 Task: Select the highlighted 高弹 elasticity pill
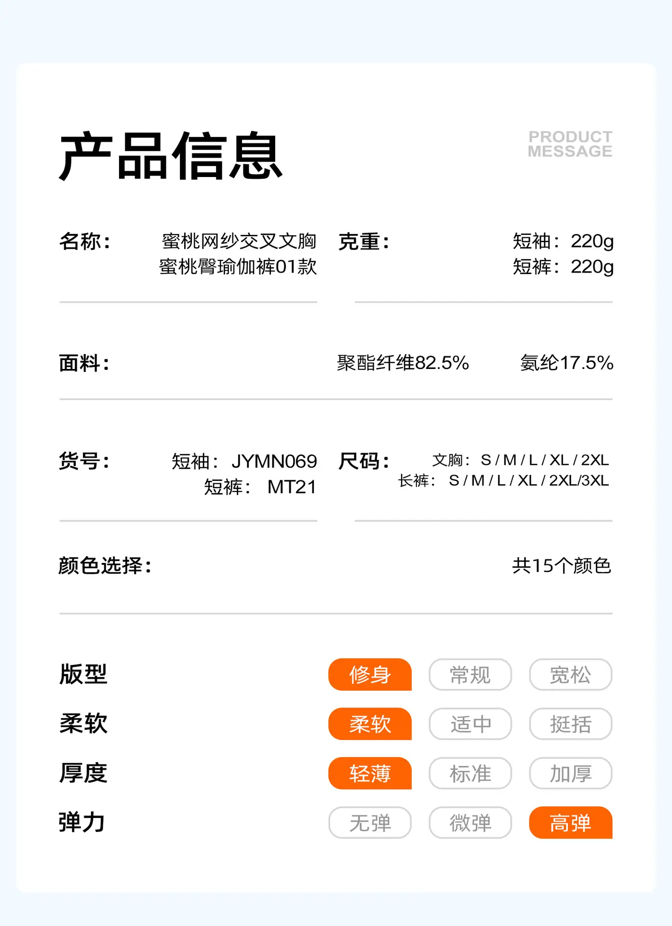pos(570,822)
